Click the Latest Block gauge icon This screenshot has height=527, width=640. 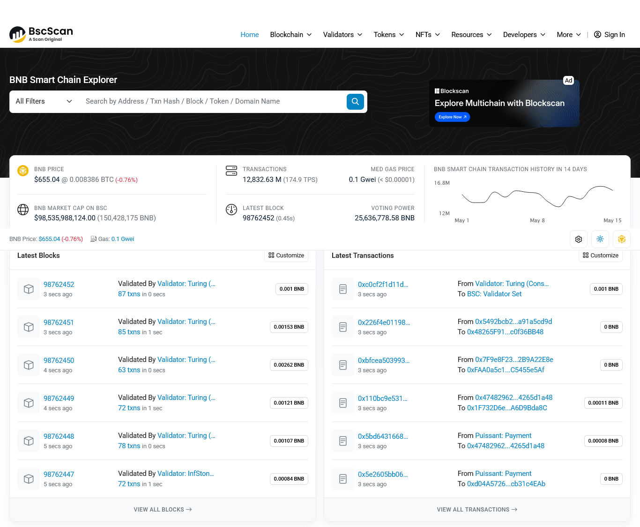(231, 210)
